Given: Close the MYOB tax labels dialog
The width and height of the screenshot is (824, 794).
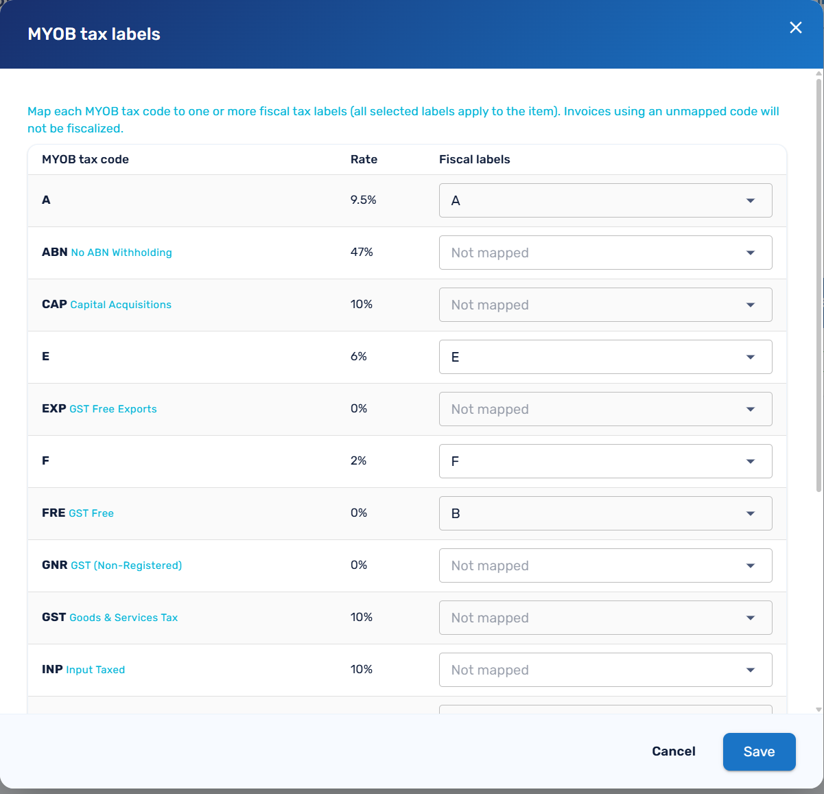Looking at the screenshot, I should [x=796, y=27].
